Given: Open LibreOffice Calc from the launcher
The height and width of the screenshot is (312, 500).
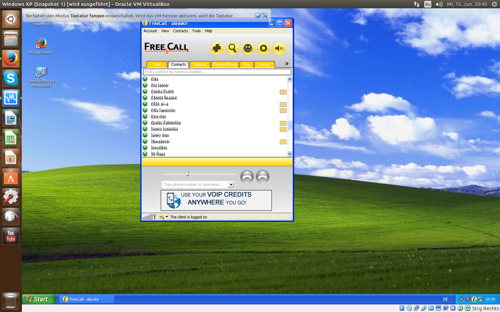Looking at the screenshot, I should 11,137.
